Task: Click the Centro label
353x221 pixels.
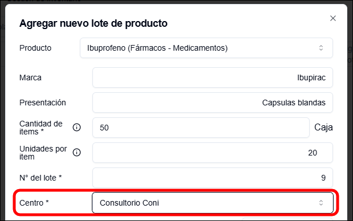Action: point(34,203)
